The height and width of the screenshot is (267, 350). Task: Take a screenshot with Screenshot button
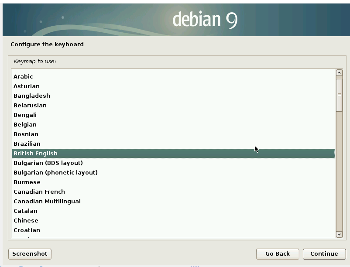click(30, 254)
